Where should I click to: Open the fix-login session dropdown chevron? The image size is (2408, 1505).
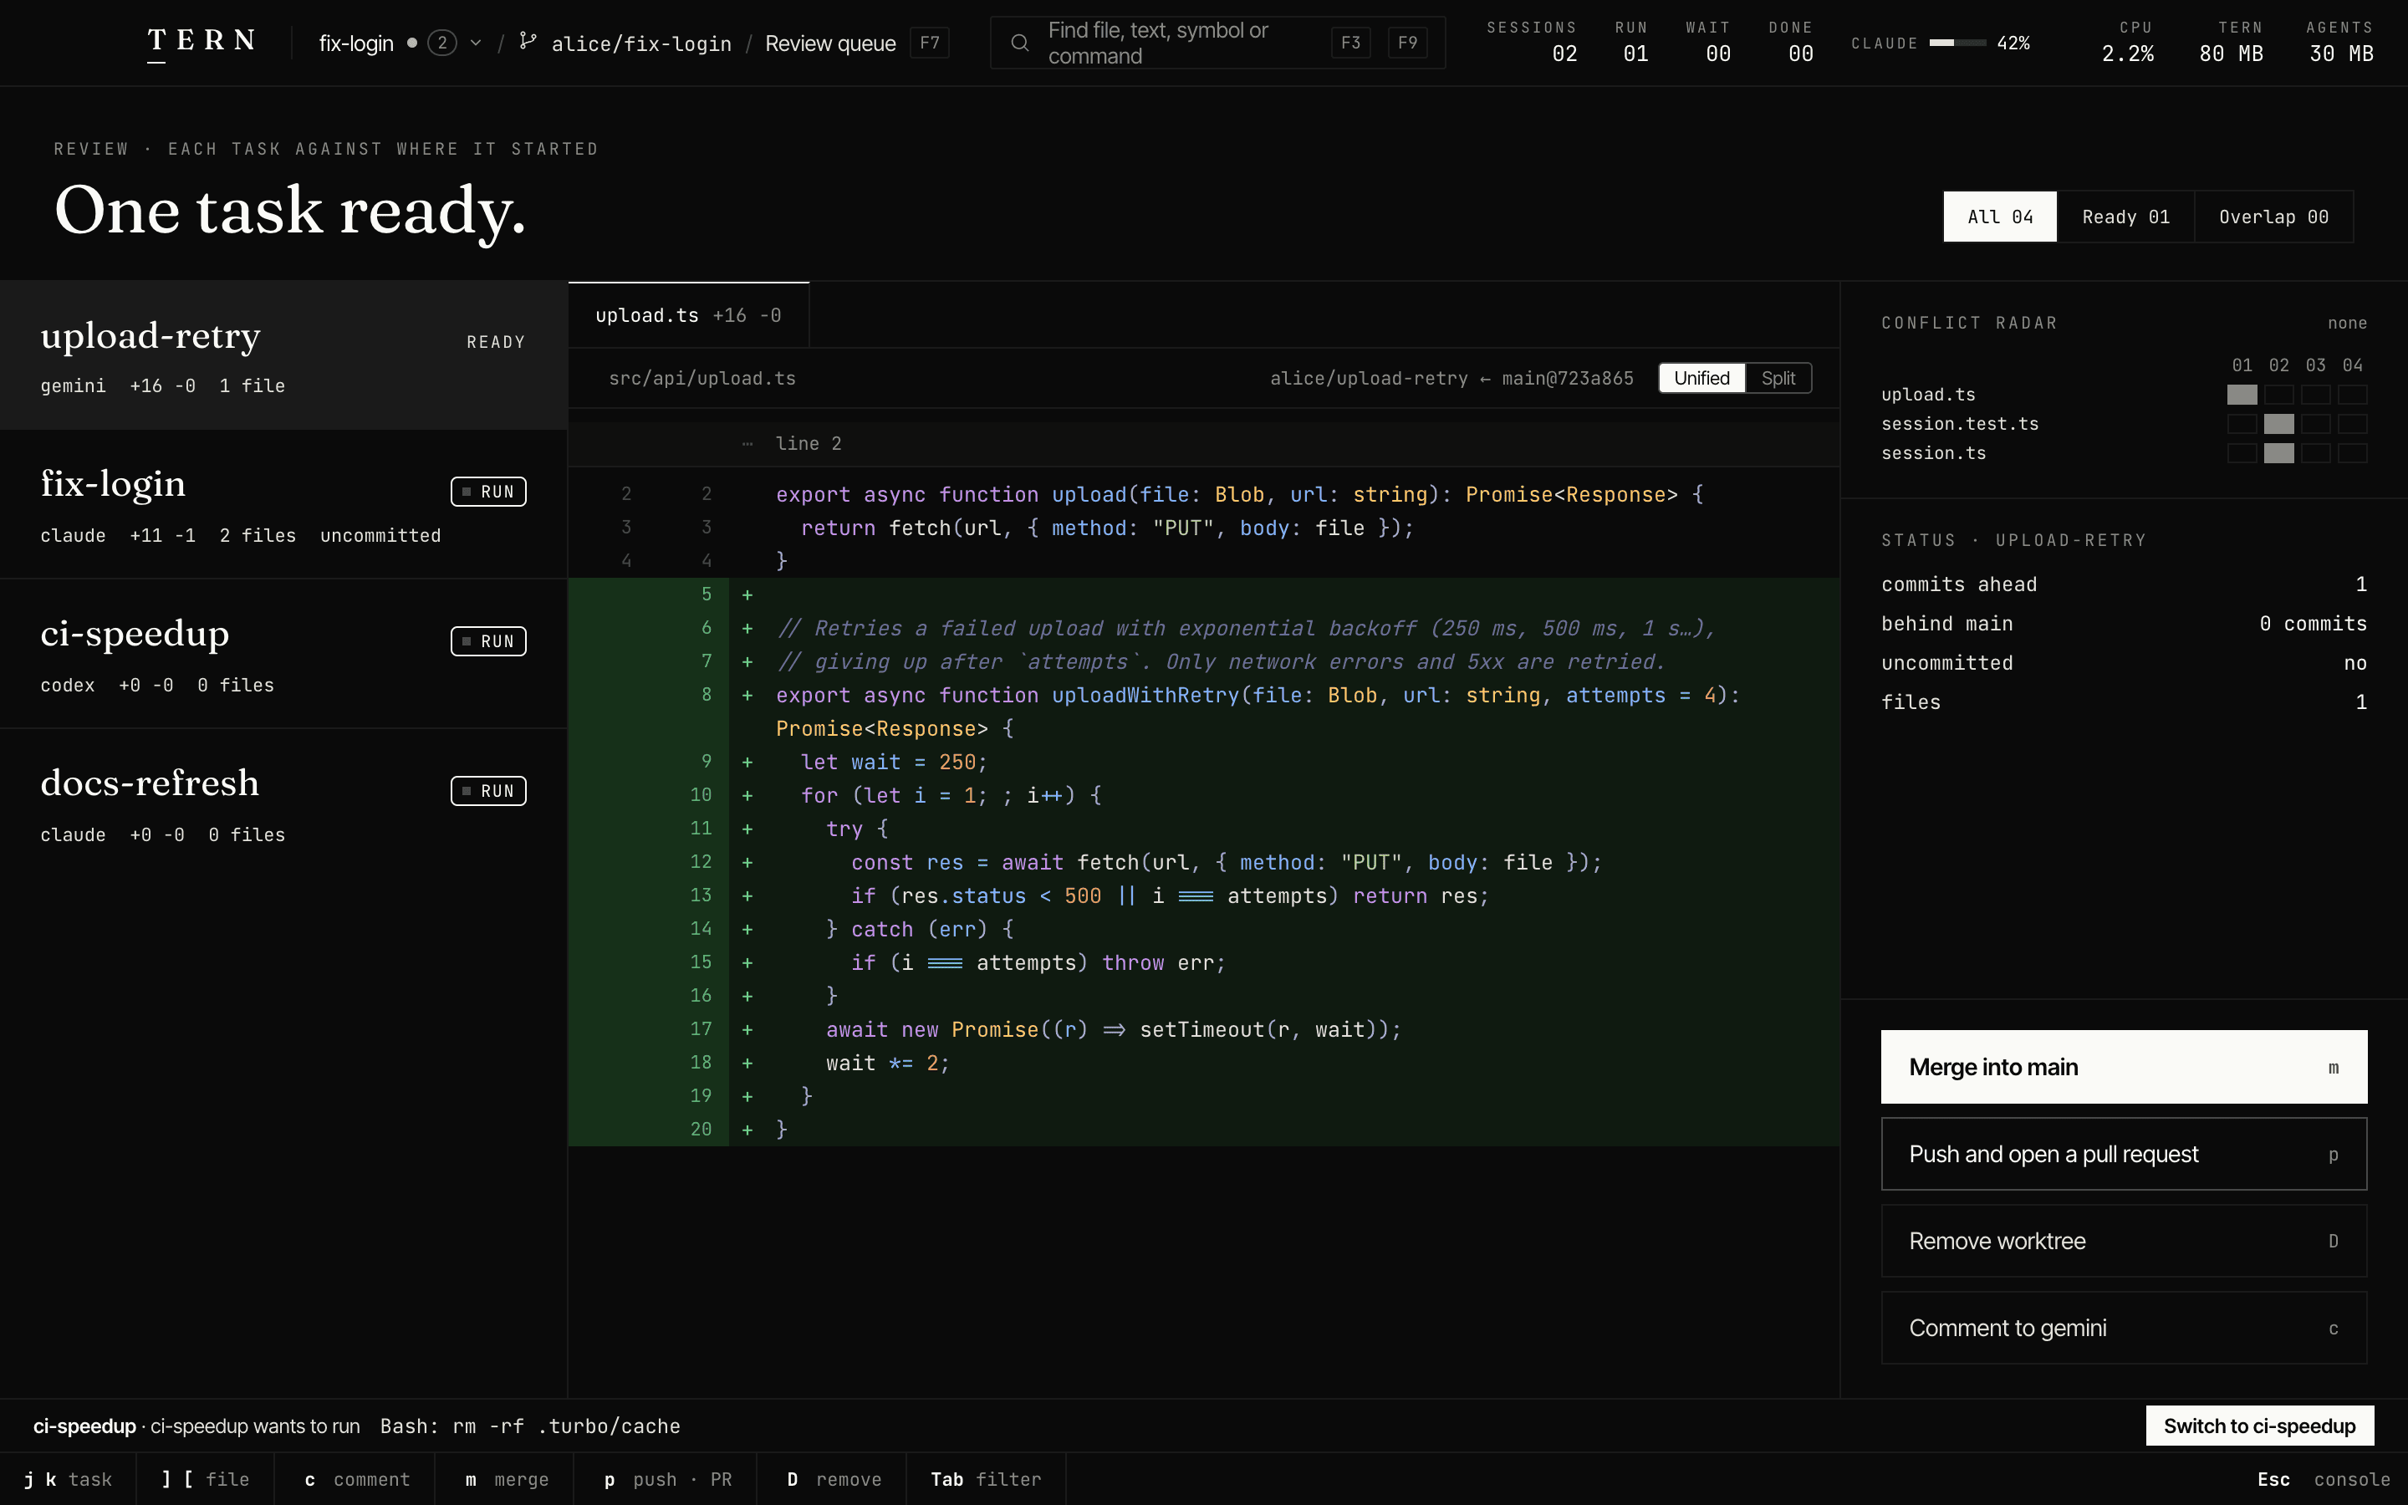[x=476, y=43]
